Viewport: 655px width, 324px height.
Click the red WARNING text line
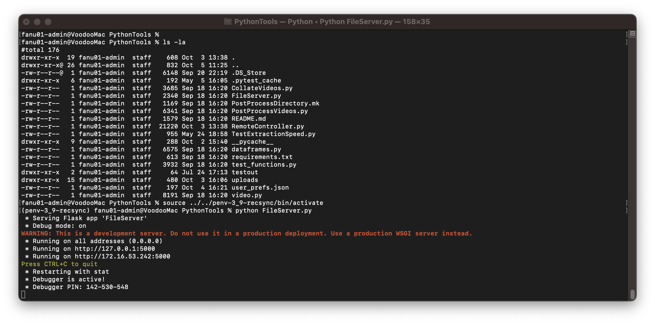coord(246,234)
